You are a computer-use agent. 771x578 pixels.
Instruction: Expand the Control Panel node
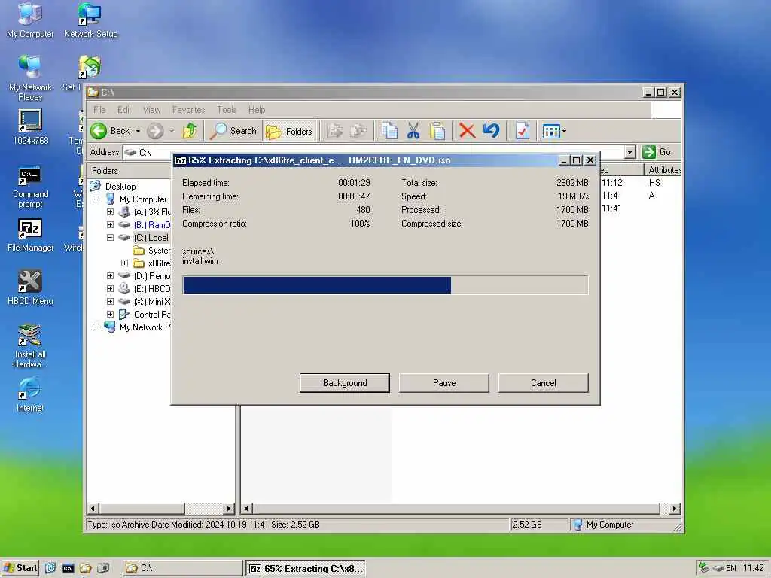click(x=110, y=314)
